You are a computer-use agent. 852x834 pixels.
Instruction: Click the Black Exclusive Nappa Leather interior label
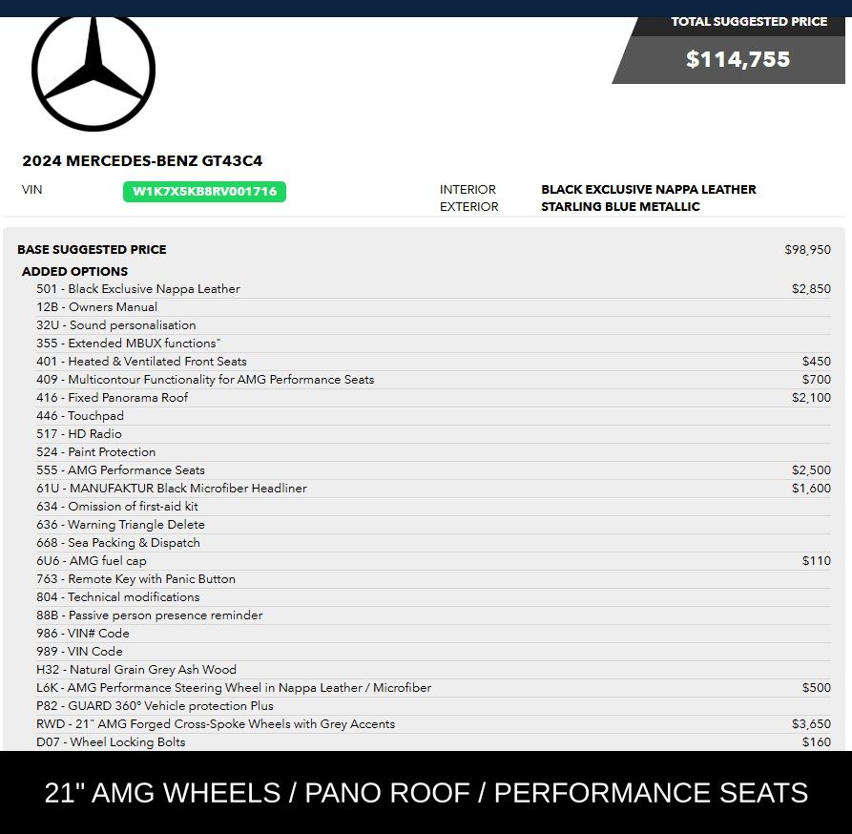pyautogui.click(x=648, y=189)
